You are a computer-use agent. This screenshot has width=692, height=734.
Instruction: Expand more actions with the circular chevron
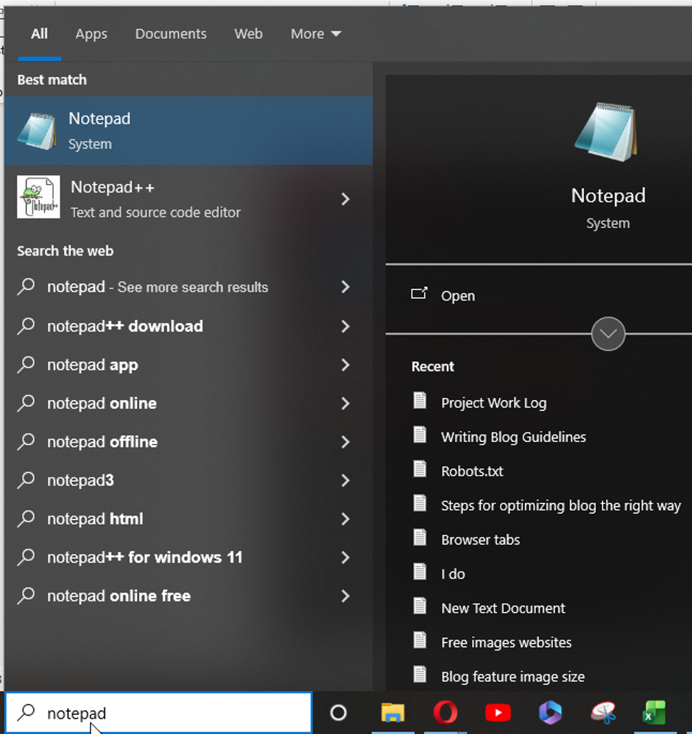point(608,334)
